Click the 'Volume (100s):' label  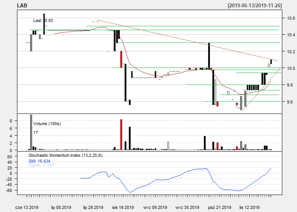[x=48, y=124]
